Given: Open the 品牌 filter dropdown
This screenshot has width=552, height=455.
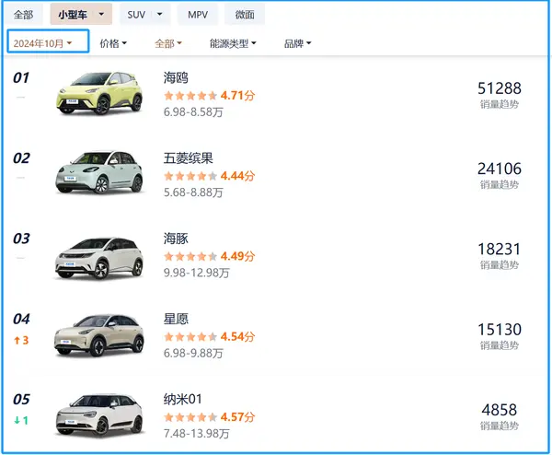Looking at the screenshot, I should click(x=297, y=43).
